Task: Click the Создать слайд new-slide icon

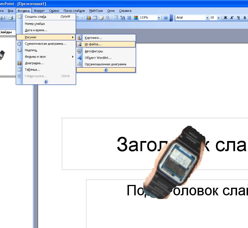Action: 19,16
